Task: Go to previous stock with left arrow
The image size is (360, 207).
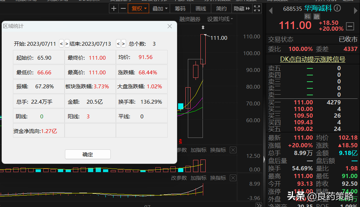Action: pyautogui.click(x=271, y=10)
